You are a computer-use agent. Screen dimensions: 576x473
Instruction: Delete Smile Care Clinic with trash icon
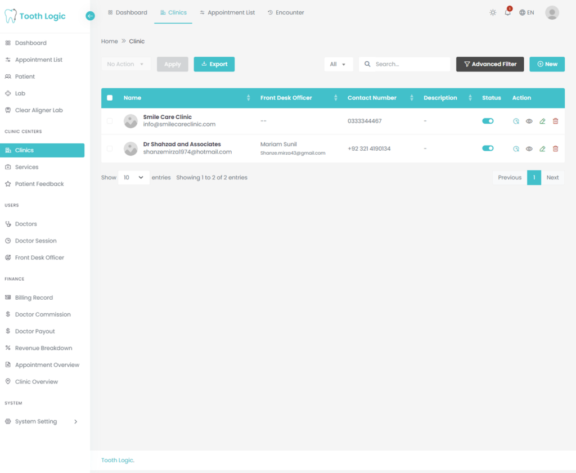(x=555, y=121)
